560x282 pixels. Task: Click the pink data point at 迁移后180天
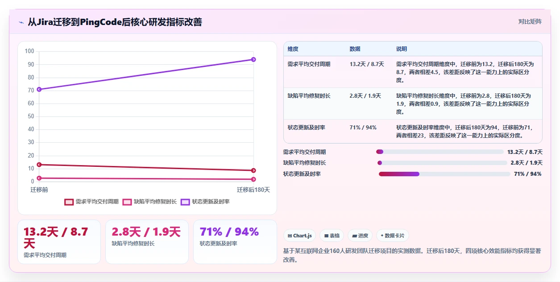tap(253, 179)
